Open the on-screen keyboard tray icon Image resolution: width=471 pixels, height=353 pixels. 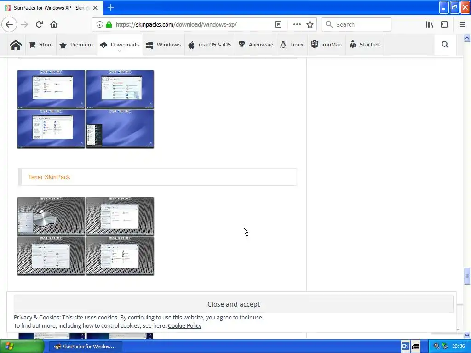pos(416,347)
